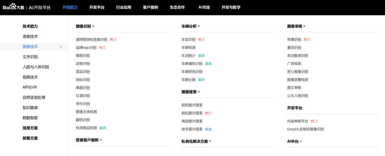Open 图像主体检测 link
Screen dimensions: 385x156
click(x=86, y=112)
